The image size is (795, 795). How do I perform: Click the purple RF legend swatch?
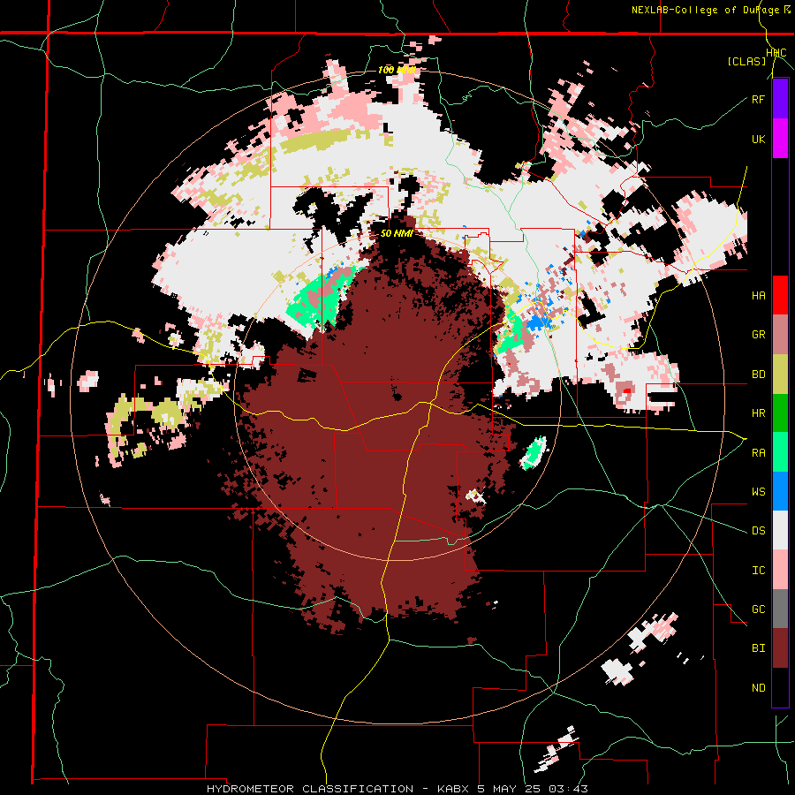pos(780,99)
